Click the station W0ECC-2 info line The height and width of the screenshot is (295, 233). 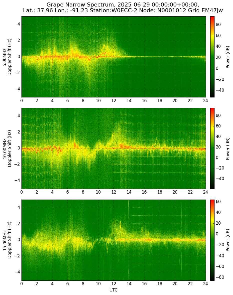pos(123,11)
